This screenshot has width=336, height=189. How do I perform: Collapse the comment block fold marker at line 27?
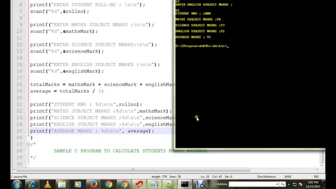point(28,144)
